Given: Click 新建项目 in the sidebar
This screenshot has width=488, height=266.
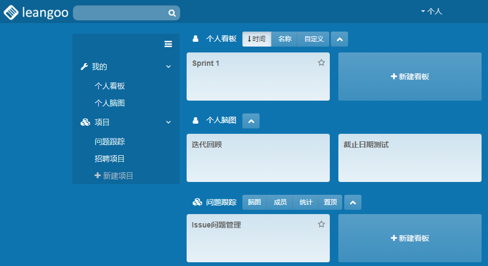Looking at the screenshot, I should coord(114,176).
